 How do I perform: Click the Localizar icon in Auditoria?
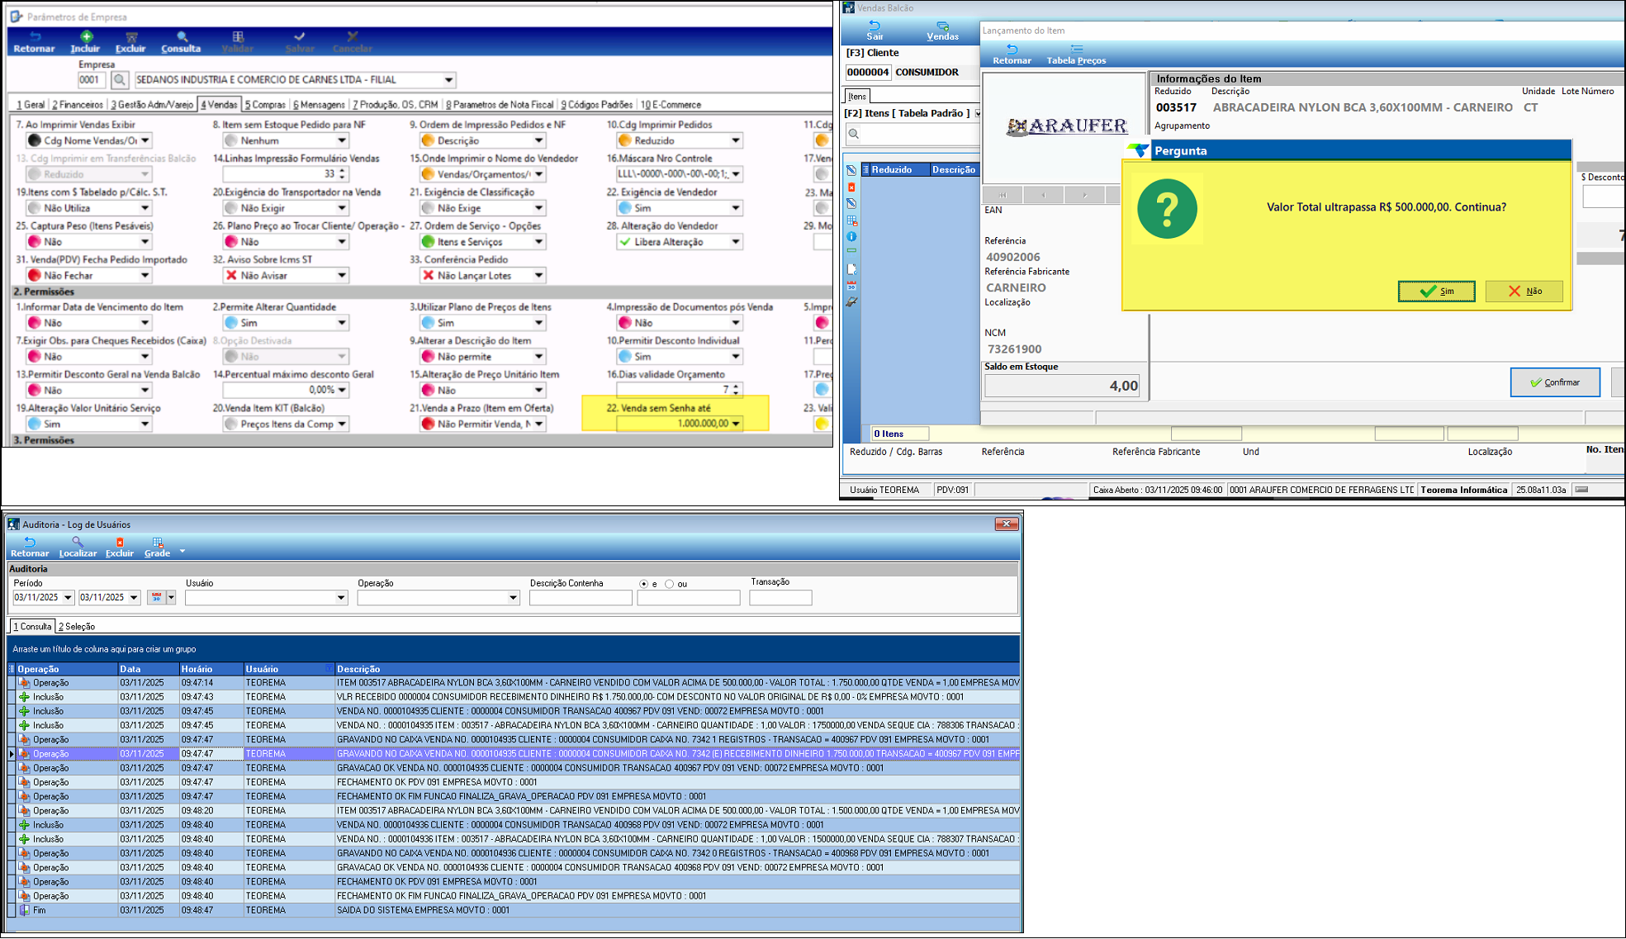[77, 543]
